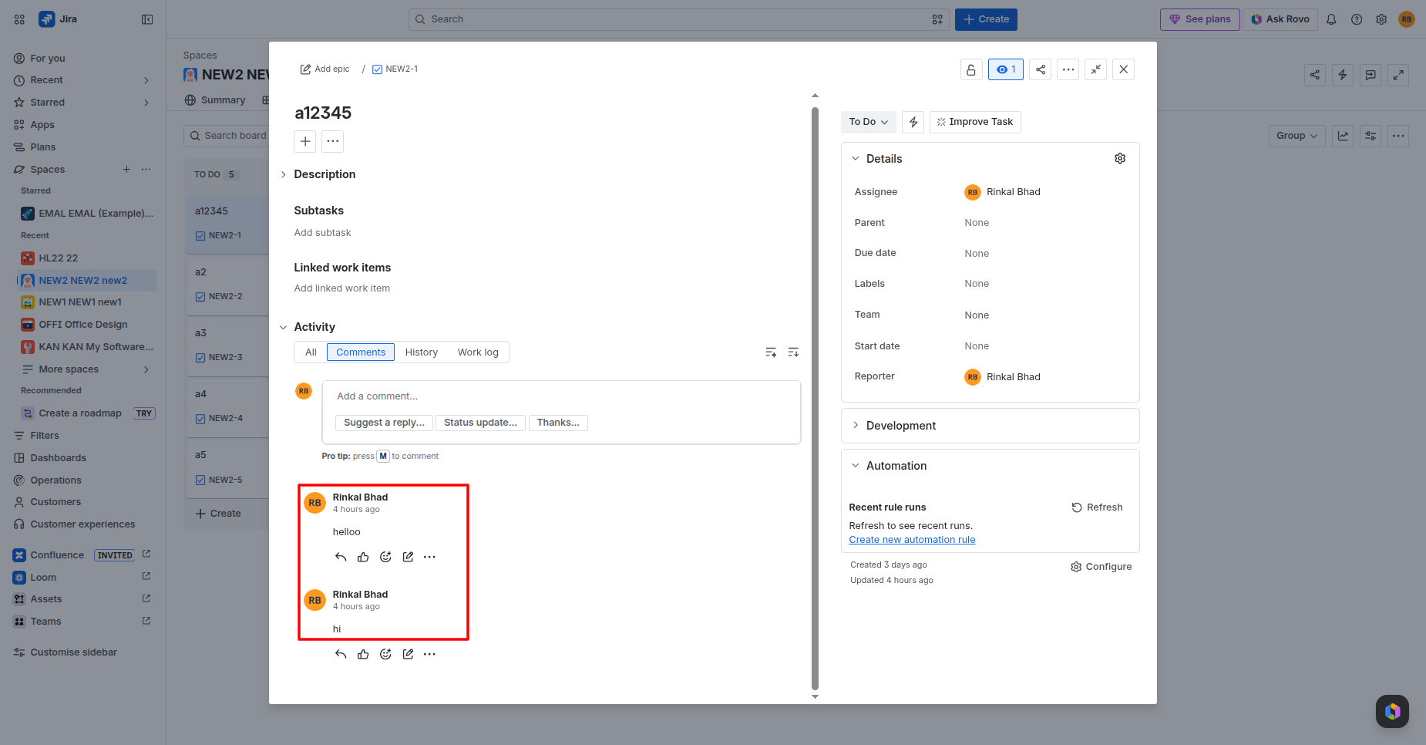
Task: Open more actions for the 'hi' comment
Action: coord(430,654)
